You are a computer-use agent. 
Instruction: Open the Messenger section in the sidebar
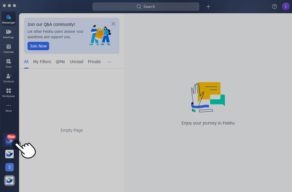point(8,19)
